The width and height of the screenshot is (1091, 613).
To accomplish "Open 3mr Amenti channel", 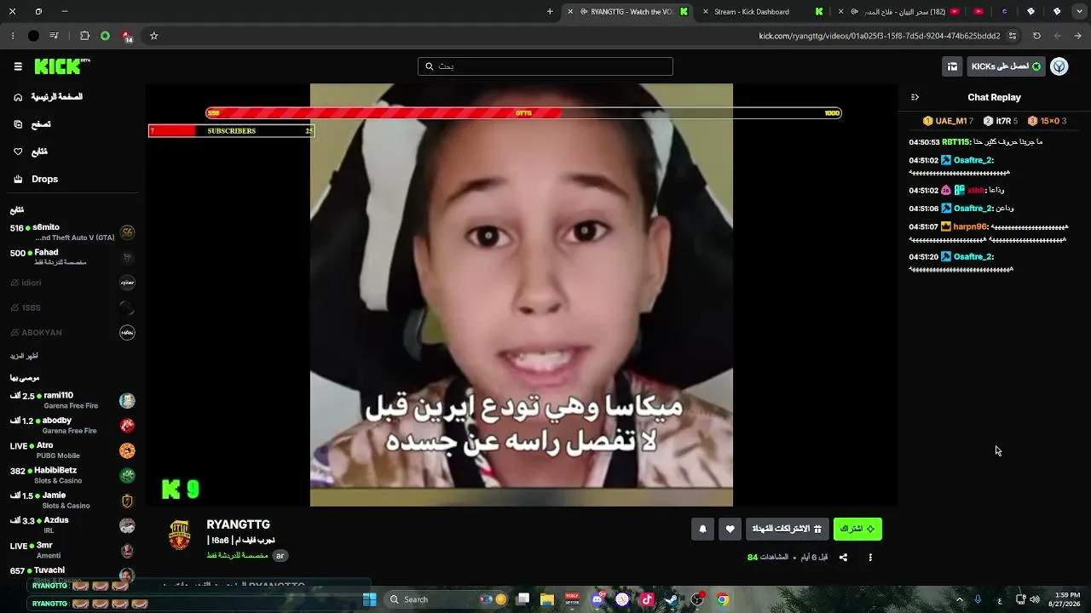I will [72, 550].
